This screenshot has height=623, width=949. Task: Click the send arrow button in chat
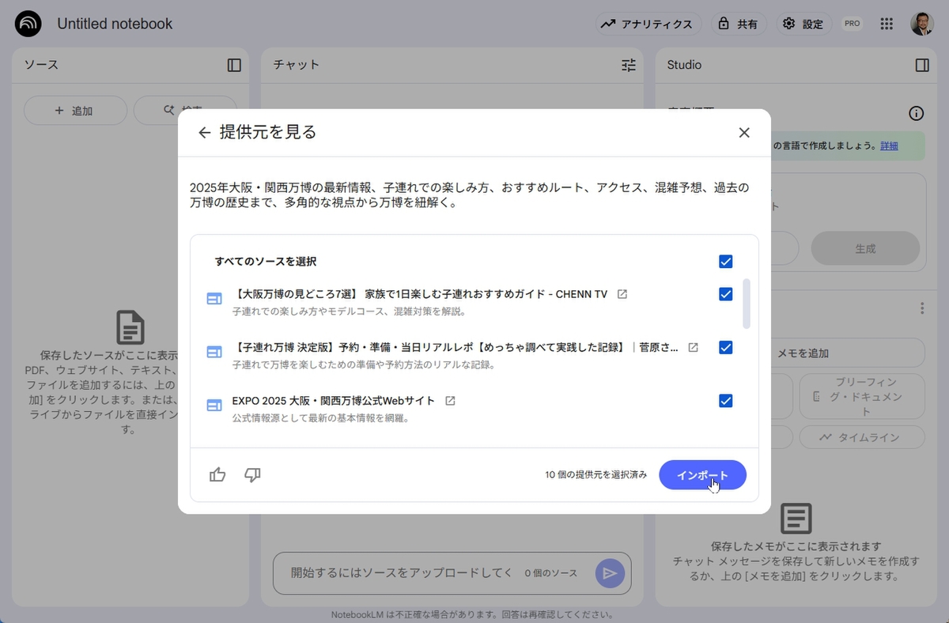tap(610, 573)
